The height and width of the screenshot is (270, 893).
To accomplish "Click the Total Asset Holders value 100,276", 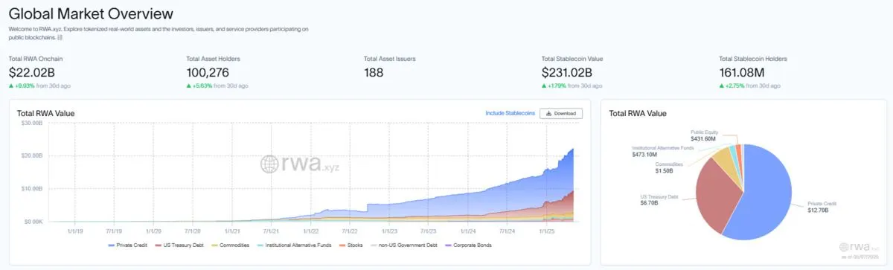I will click(x=208, y=72).
